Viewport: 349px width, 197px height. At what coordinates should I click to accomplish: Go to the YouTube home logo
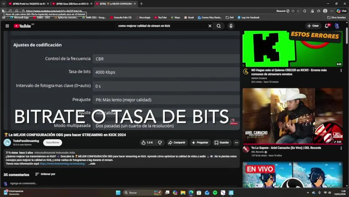pyautogui.click(x=22, y=26)
